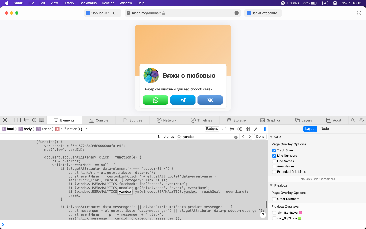Screen dimensions: 366x229
Task: Open the Console tab
Action: click(99, 120)
